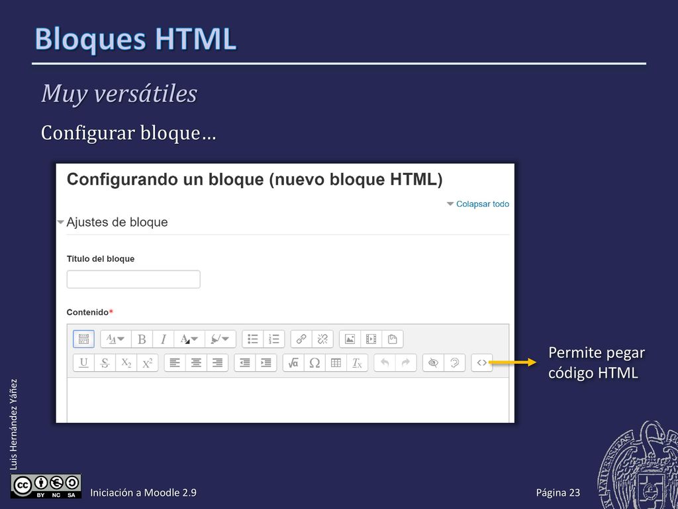Click the 'Título del bloque' label
The image size is (678, 509).
[x=101, y=259]
